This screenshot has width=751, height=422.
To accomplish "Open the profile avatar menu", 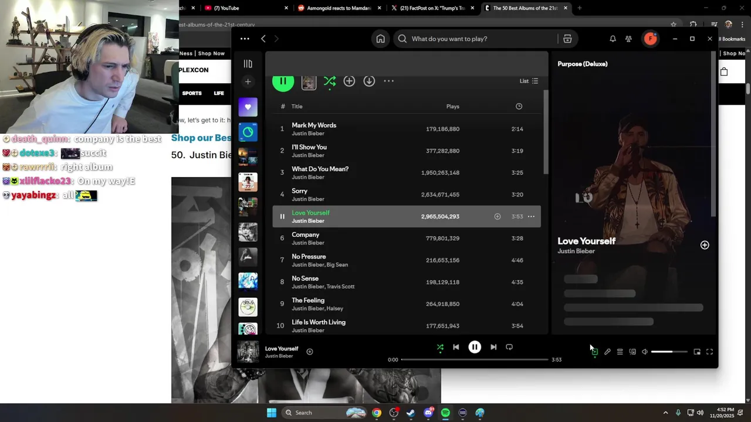I will [x=650, y=39].
